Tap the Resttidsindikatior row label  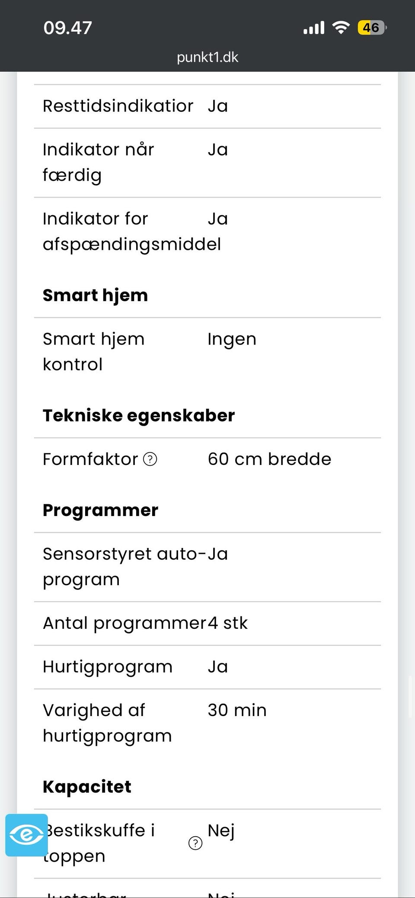coord(118,106)
